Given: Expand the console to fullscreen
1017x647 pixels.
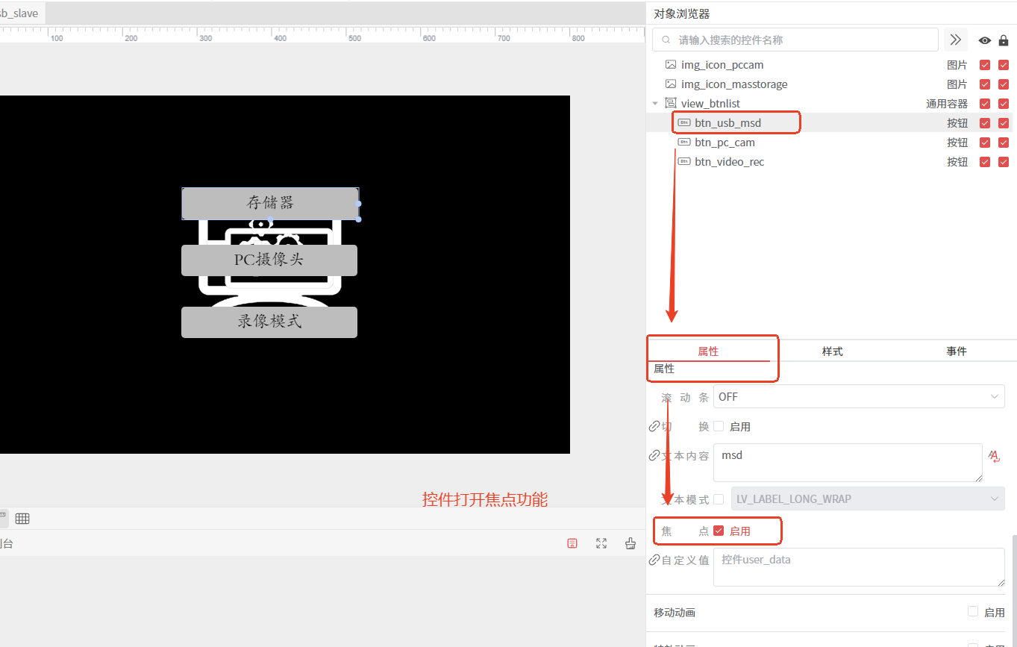Looking at the screenshot, I should (x=601, y=543).
